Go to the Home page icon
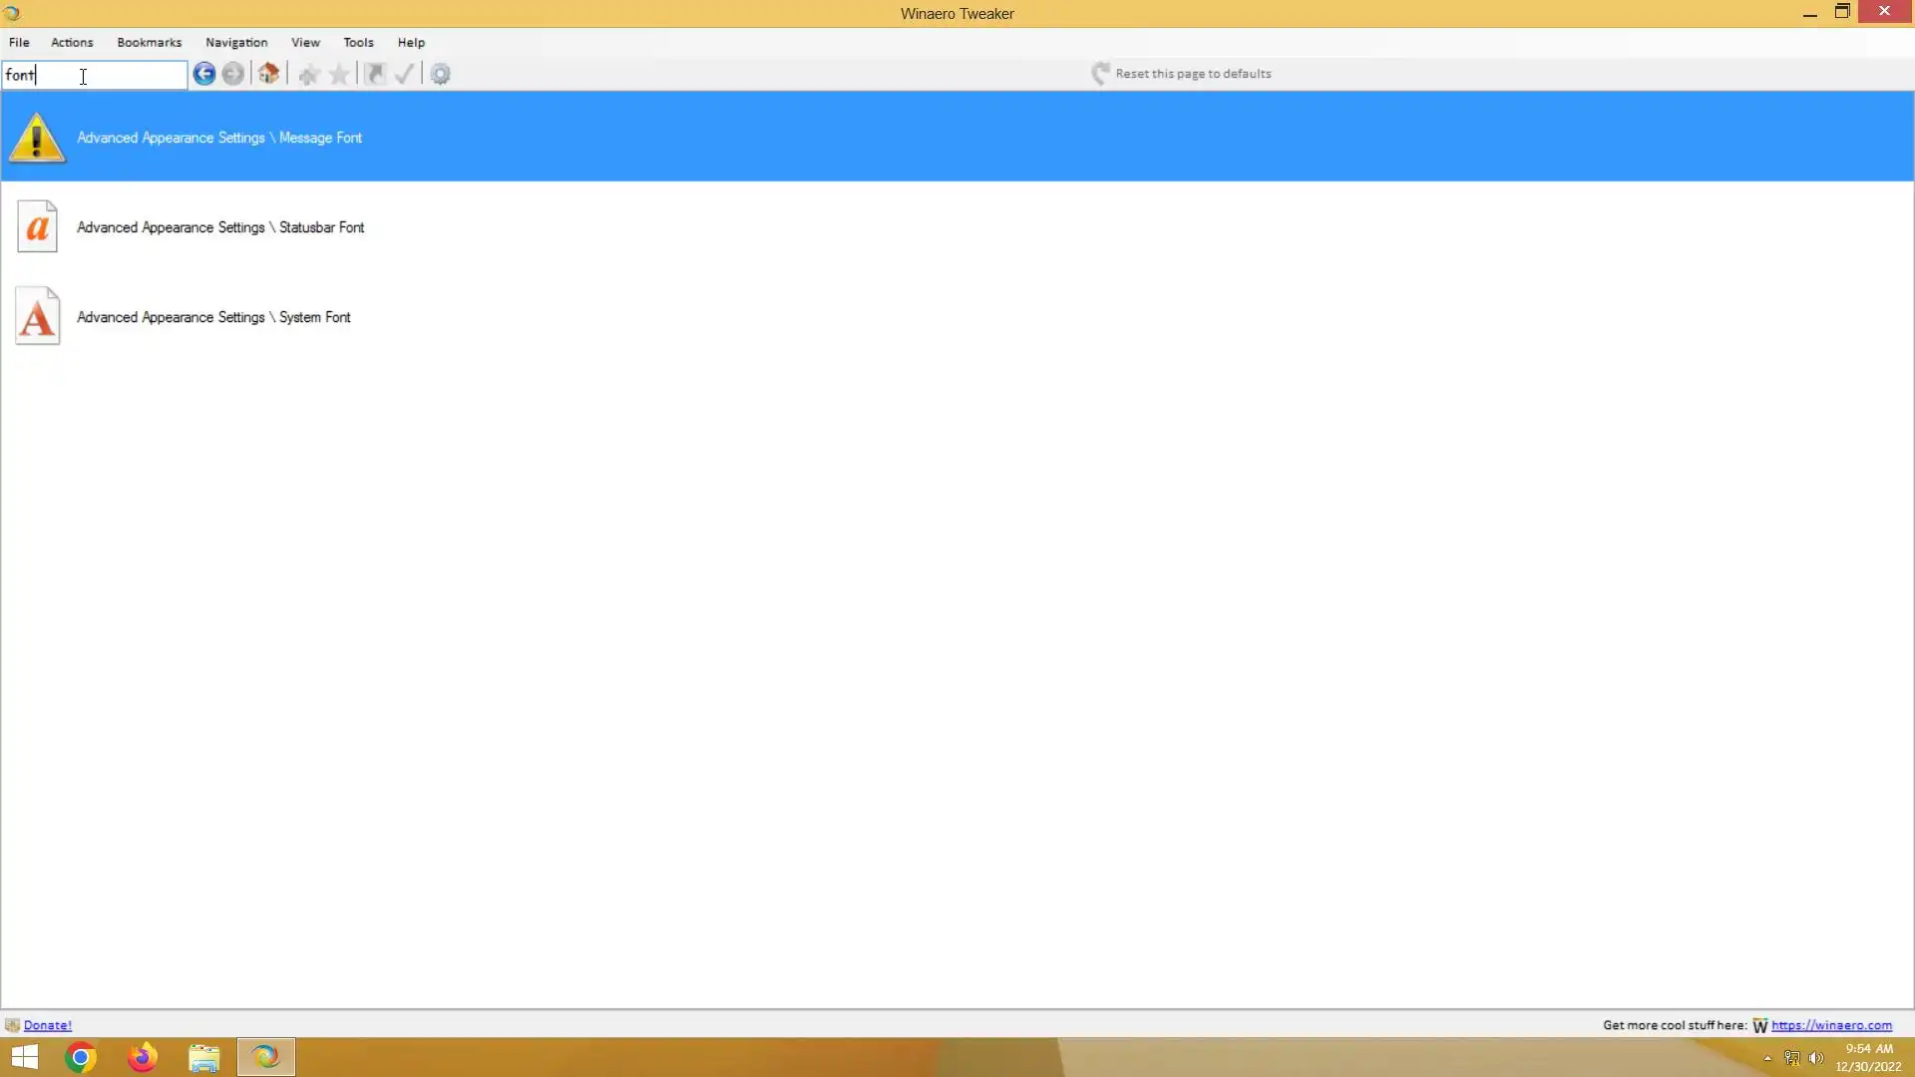This screenshot has height=1077, width=1915. 268,74
